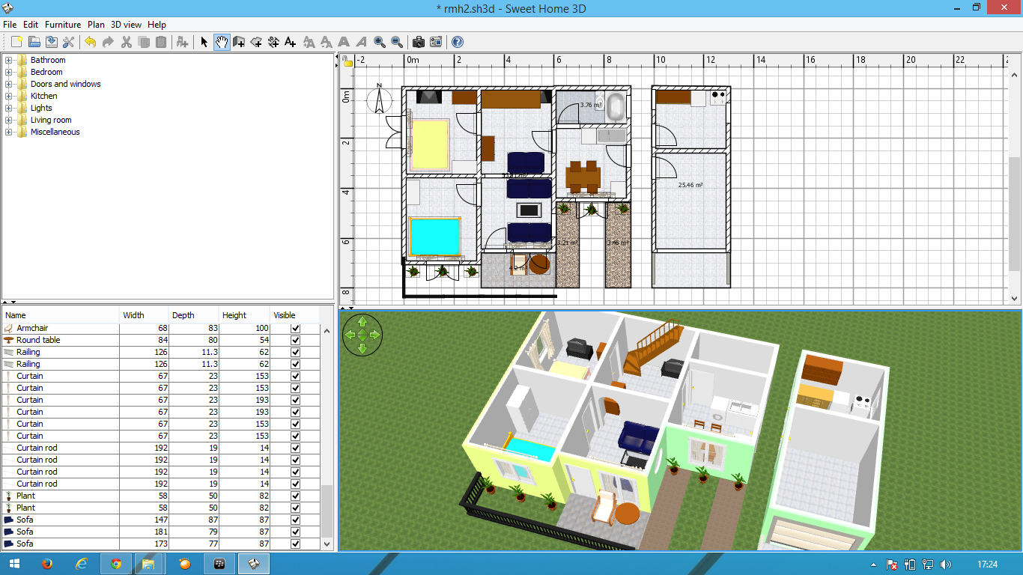
Task: Select the arrow Selection tool
Action: tap(204, 42)
